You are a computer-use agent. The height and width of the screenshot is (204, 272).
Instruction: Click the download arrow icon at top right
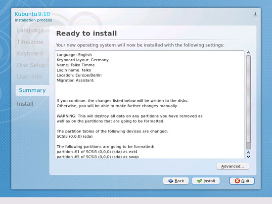click(x=255, y=14)
